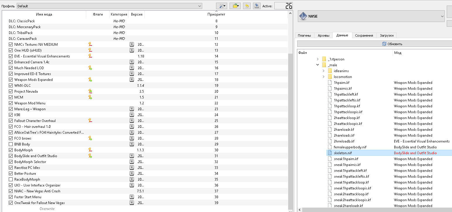Image resolution: width=452 pixels, height=212 pixels.
Task: Open the Загрузки tab
Action: pos(386,35)
